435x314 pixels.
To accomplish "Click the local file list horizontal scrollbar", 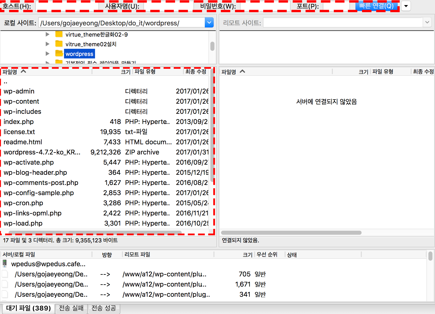I will 95,232.
